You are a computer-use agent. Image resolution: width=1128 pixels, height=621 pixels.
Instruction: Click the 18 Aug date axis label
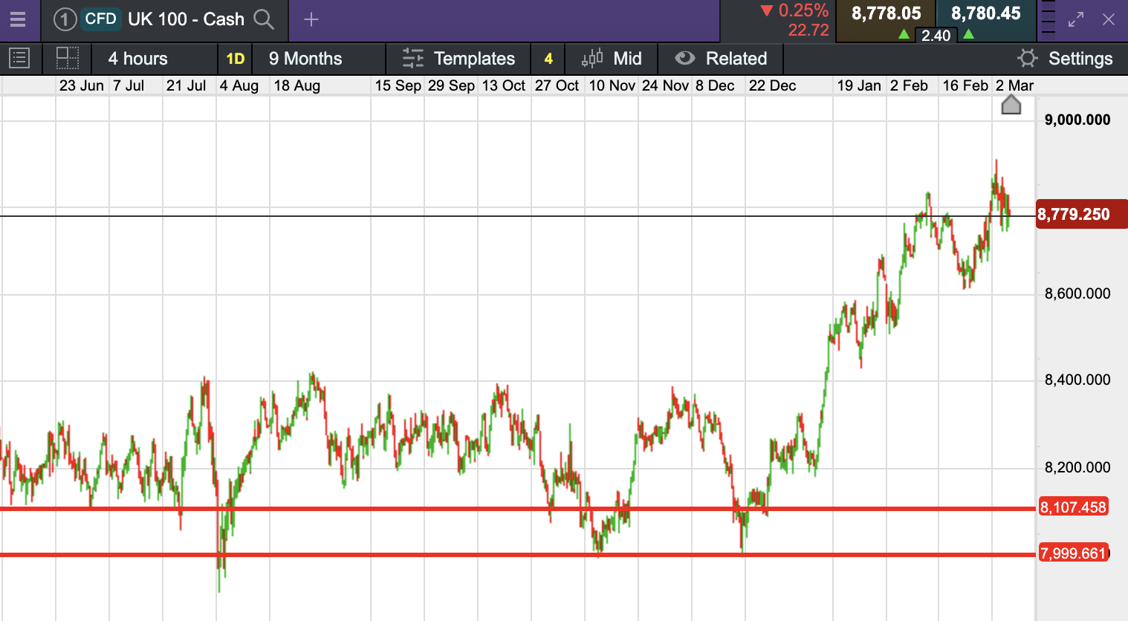point(296,85)
